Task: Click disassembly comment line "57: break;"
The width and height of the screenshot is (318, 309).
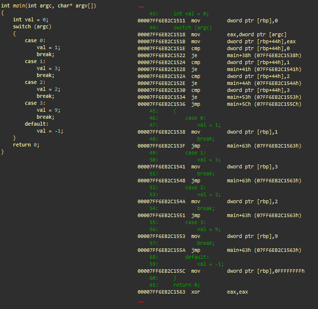Action: tap(182, 243)
